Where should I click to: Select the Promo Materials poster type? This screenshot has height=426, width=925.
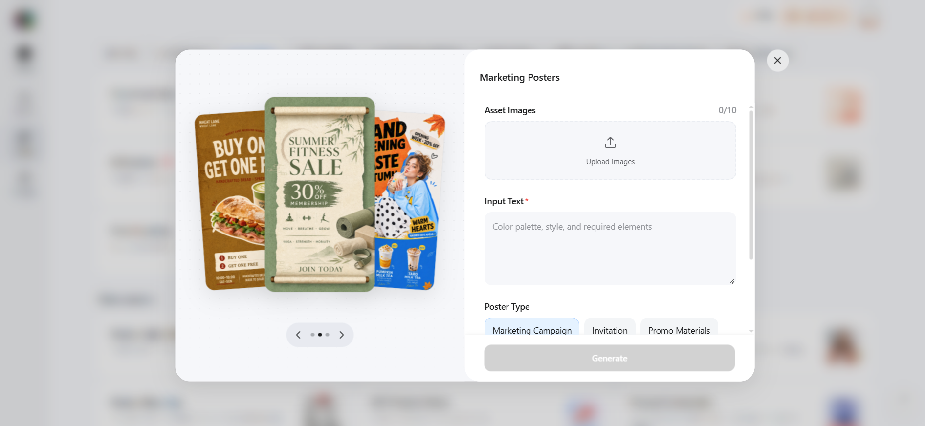coord(679,327)
